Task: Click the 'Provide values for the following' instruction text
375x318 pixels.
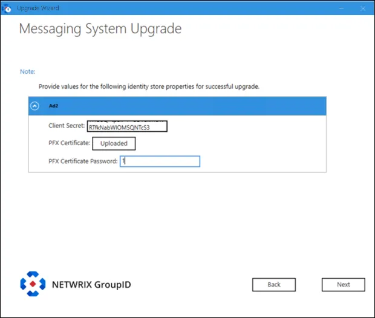Action: (149, 86)
